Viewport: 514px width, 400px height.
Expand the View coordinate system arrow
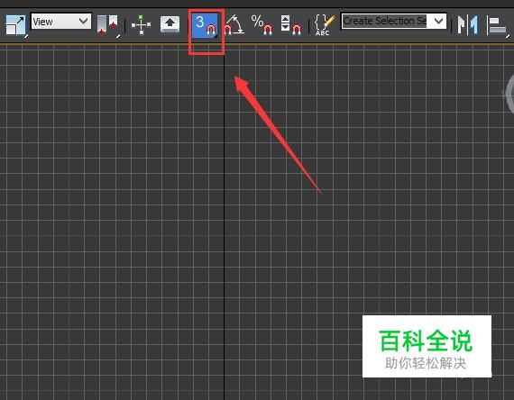[x=84, y=22]
